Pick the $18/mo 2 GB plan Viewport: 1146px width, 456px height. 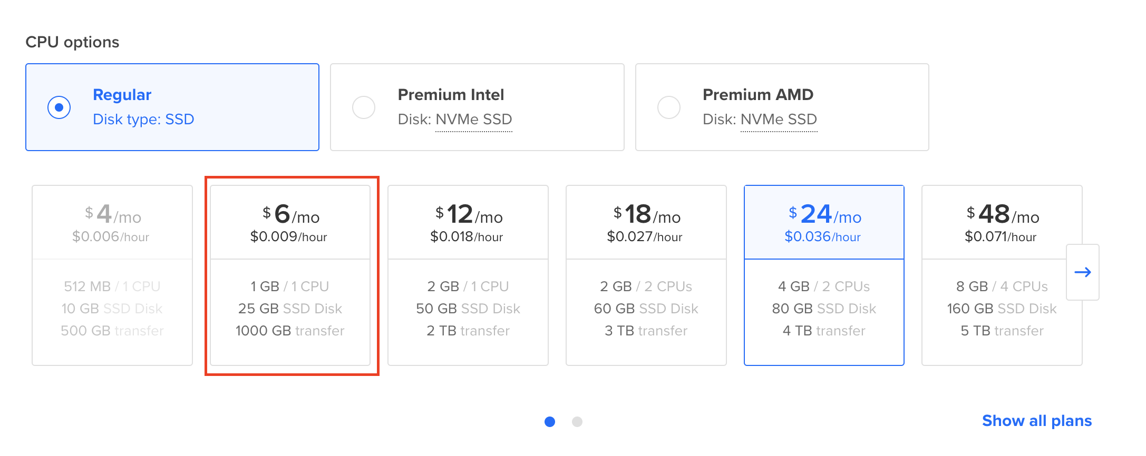(x=646, y=275)
